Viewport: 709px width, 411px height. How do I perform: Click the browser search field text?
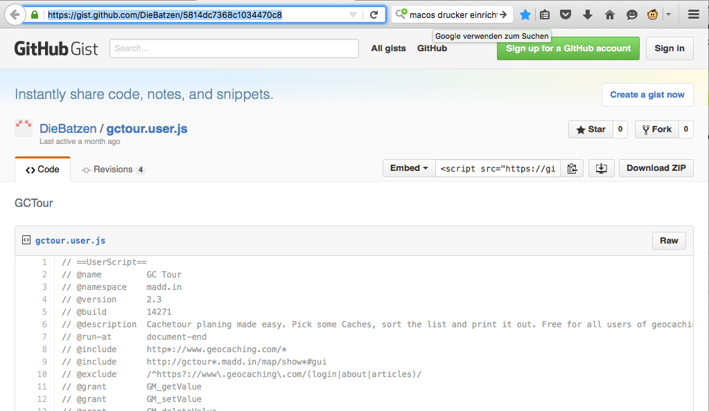(453, 15)
